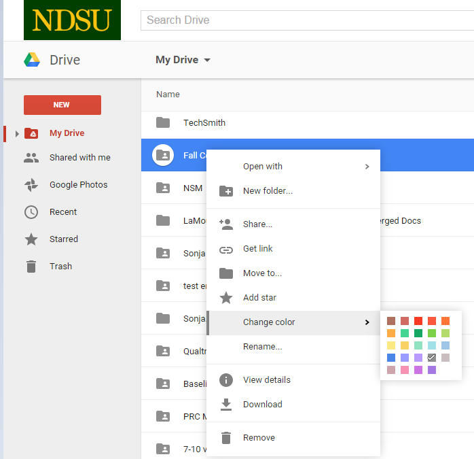Choose Rename... from the context menu
Viewport: 474px width, 459px height.
(x=262, y=347)
